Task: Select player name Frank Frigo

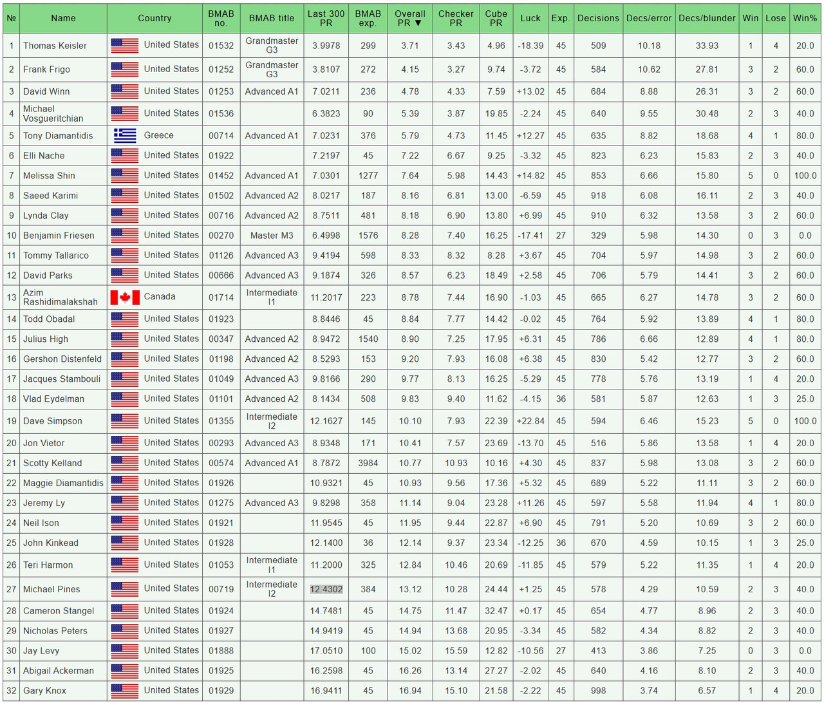Action: click(46, 70)
